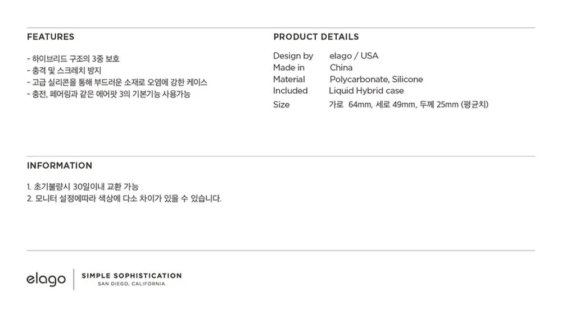The height and width of the screenshot is (315, 562).
Task: Click the 하이브리드 구조의 3중 보호 feature line
Action: [x=73, y=58]
